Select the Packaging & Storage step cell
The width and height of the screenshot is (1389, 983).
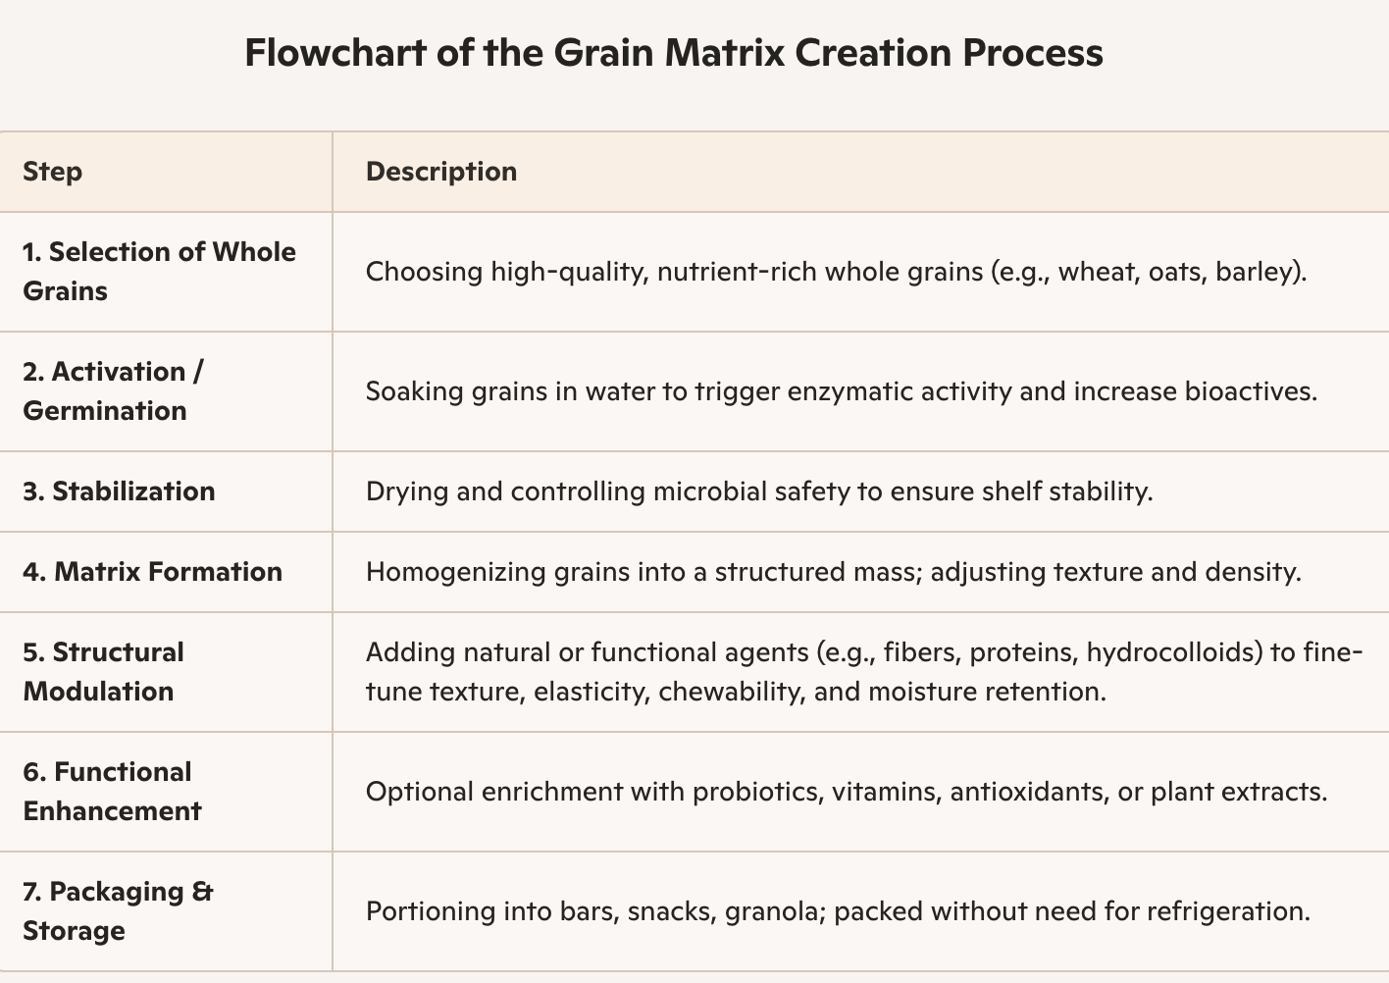pos(118,910)
